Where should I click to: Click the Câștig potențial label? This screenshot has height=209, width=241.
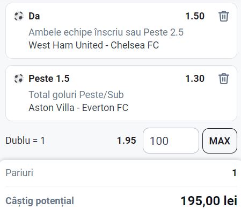click(40, 201)
